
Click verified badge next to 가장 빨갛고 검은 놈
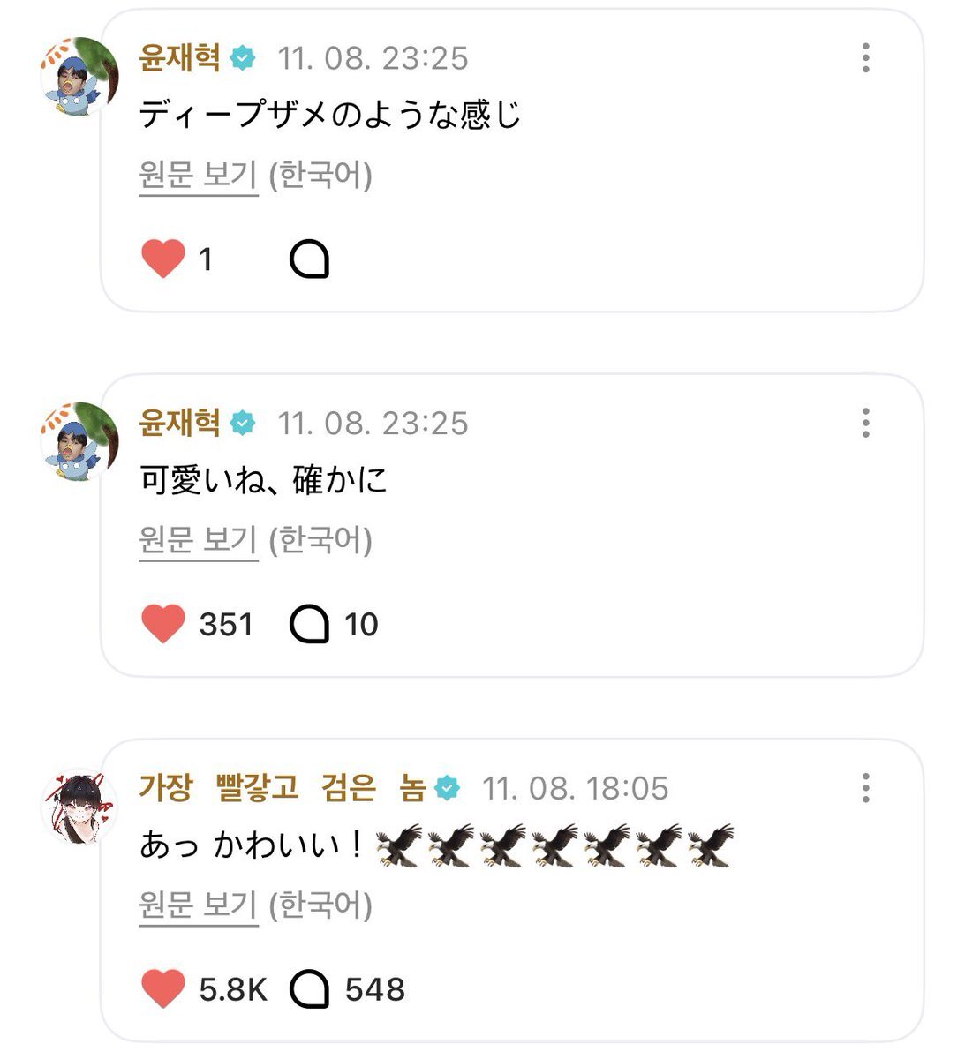coord(448,788)
